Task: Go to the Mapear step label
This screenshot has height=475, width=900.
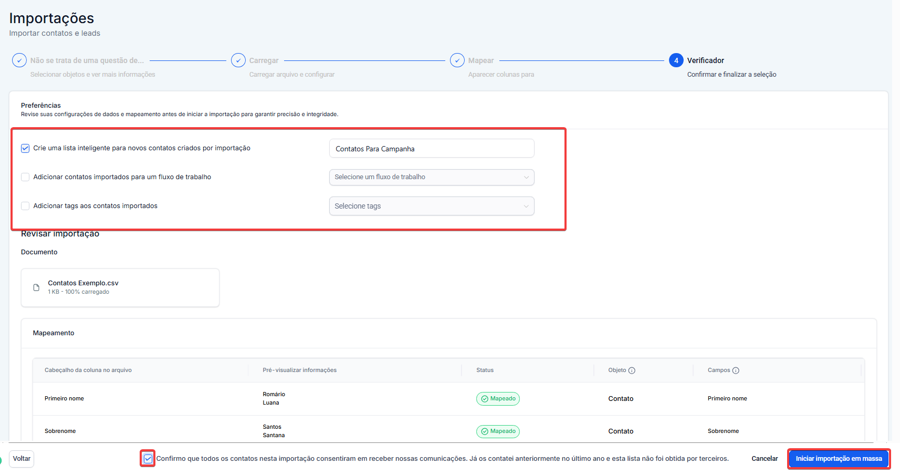Action: point(480,60)
